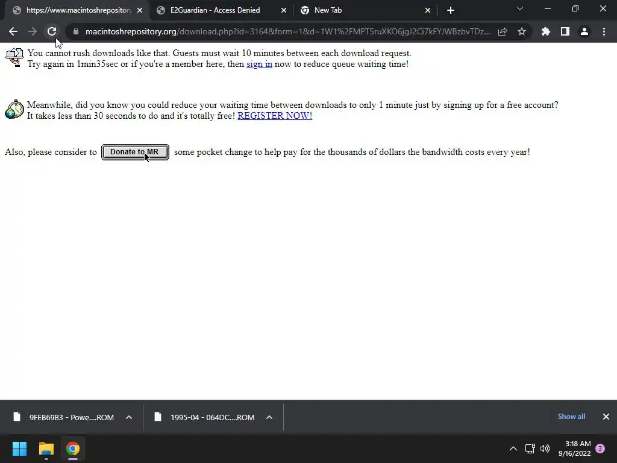Click the text "Try again in 1min35sec"
The image size is (617, 463).
72,64
